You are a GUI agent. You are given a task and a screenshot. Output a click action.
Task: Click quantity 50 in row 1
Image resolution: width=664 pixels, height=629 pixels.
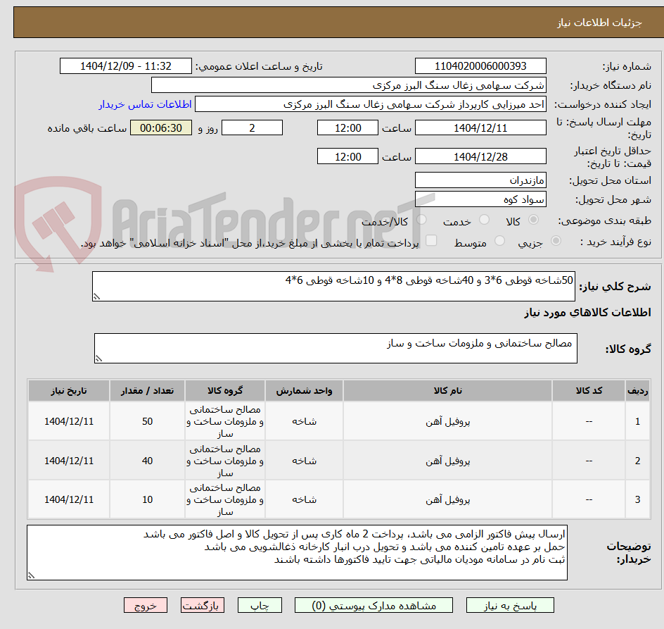148,422
